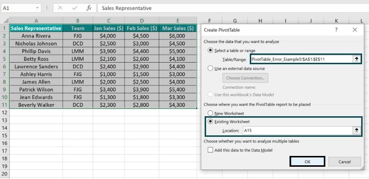Screen dimensions: 369x179
Task: Click the LMM cell in Betty Ross row
Action: click(x=78, y=59)
